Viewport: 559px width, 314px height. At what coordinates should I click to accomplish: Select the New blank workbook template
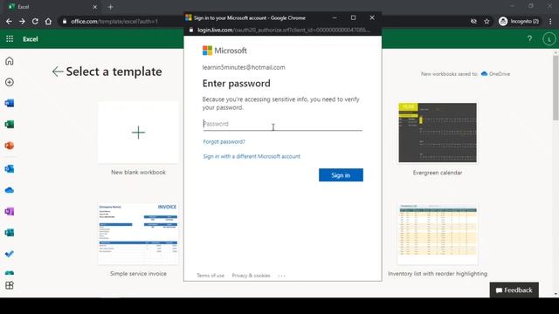tap(138, 133)
